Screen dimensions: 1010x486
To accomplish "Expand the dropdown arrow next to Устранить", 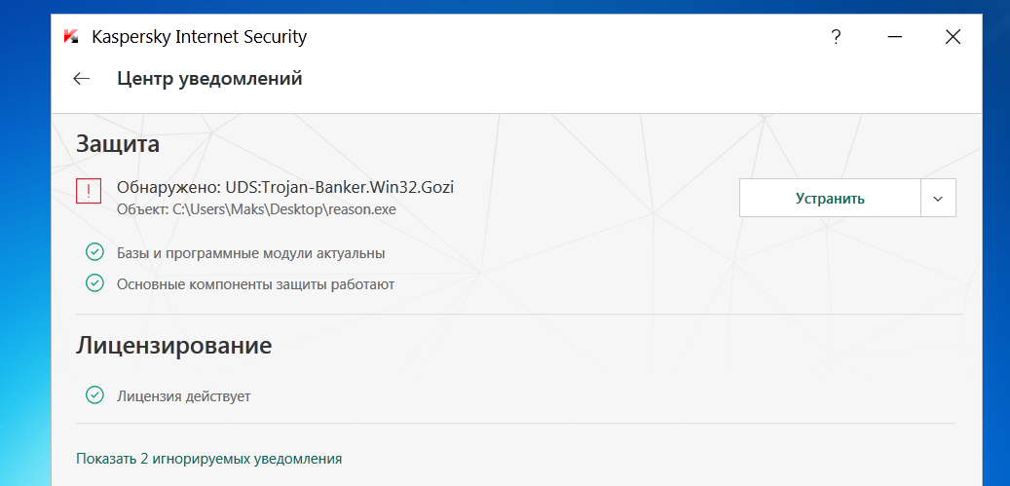I will pos(938,198).
